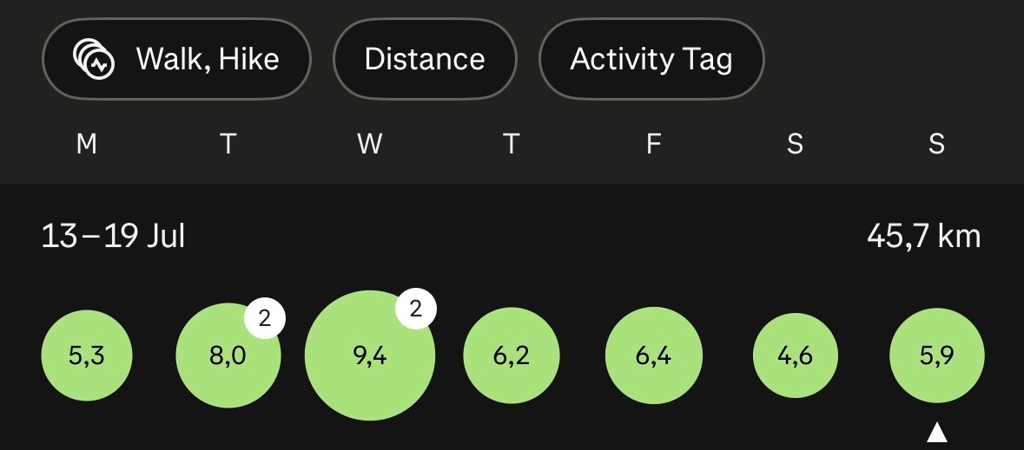Select Sunday's 5,9 km bubble

click(936, 355)
